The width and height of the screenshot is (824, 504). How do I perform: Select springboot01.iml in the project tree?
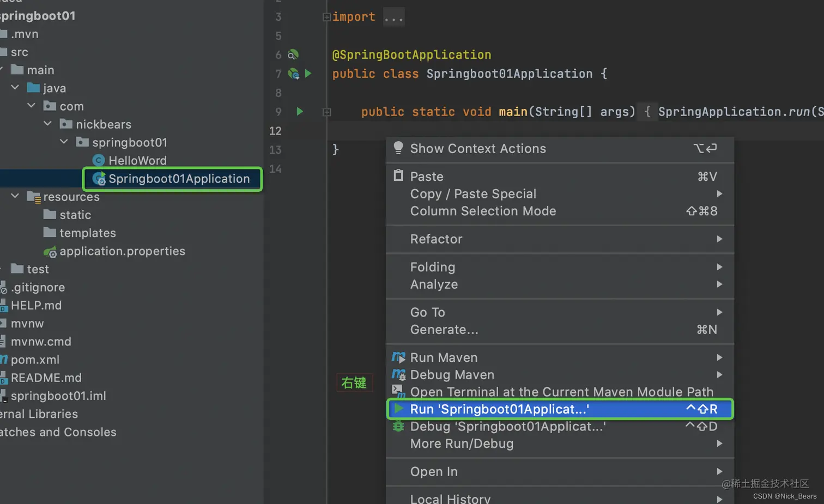click(x=58, y=396)
